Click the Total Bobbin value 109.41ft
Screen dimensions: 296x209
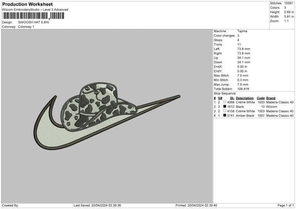click(243, 89)
